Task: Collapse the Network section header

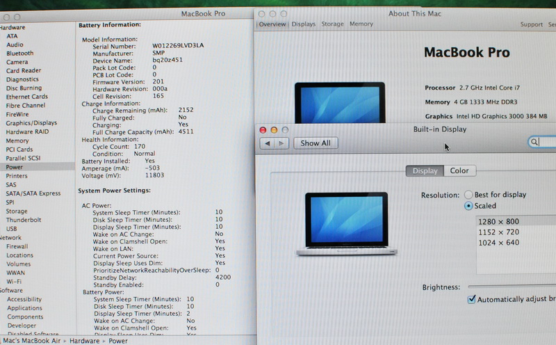Action: pyautogui.click(x=10, y=237)
